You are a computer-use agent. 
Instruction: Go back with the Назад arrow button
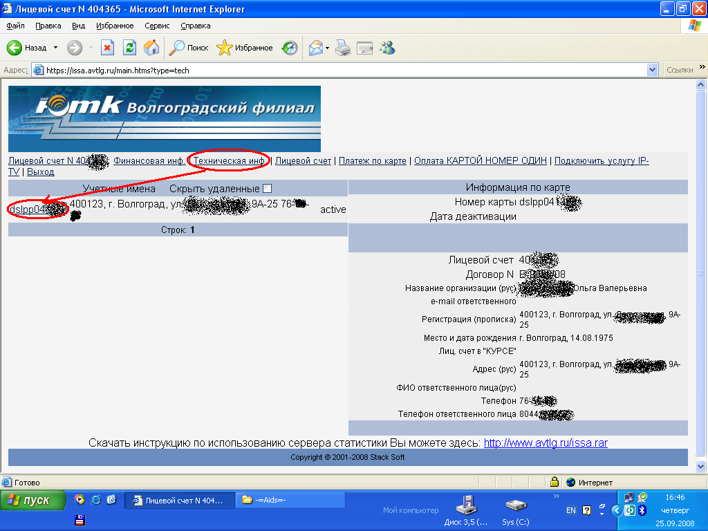coord(27,48)
